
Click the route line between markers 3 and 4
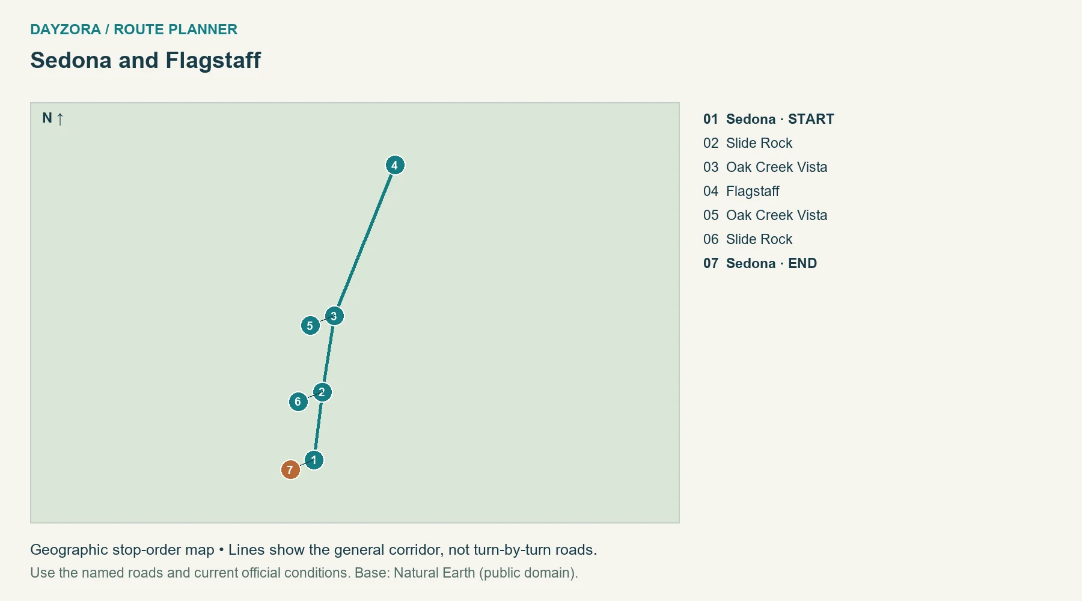365,240
